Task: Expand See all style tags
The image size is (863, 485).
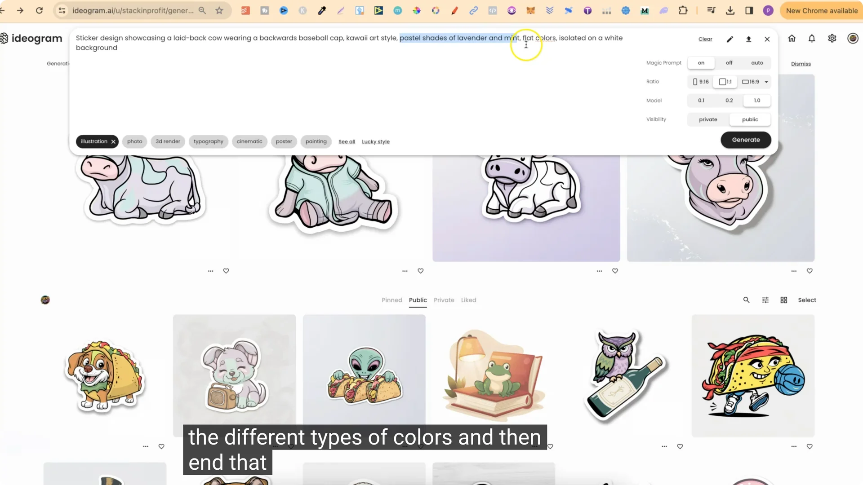Action: point(347,141)
